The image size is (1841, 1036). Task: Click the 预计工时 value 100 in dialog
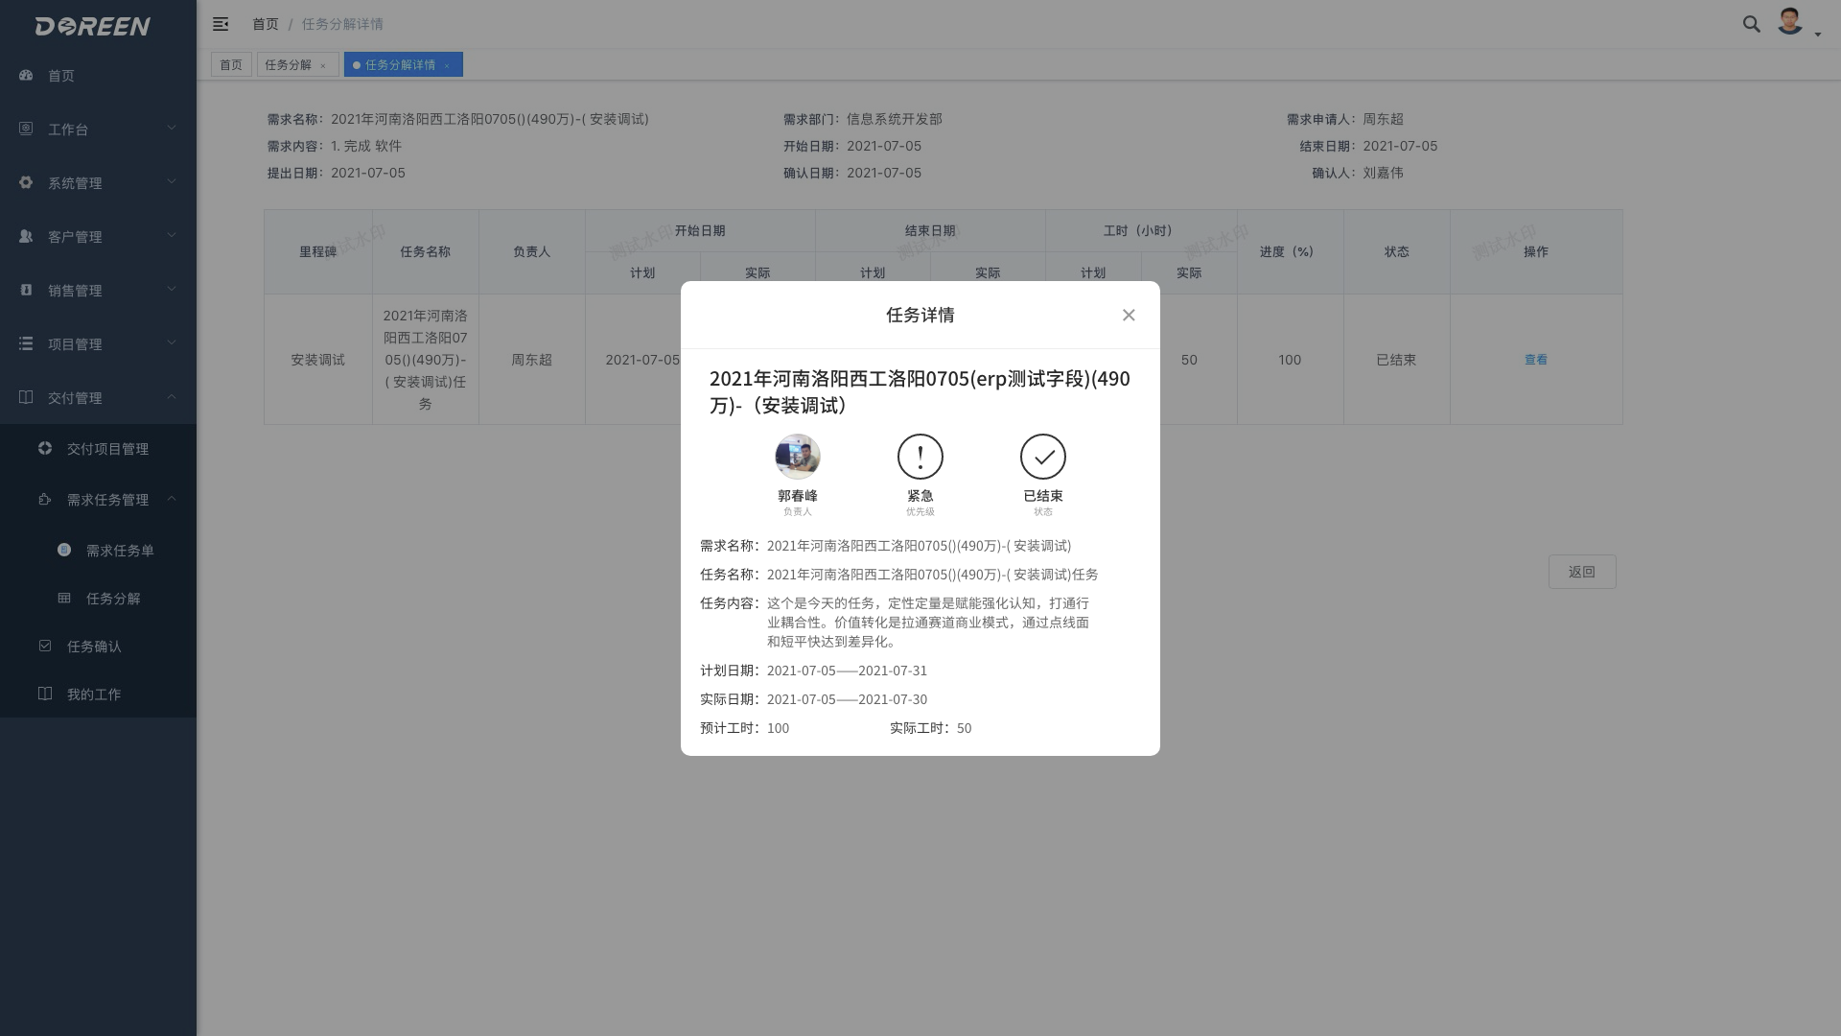click(778, 728)
